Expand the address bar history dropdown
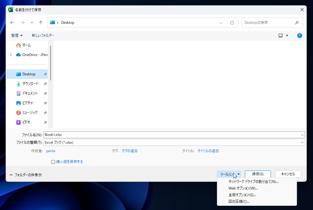 click(x=221, y=23)
